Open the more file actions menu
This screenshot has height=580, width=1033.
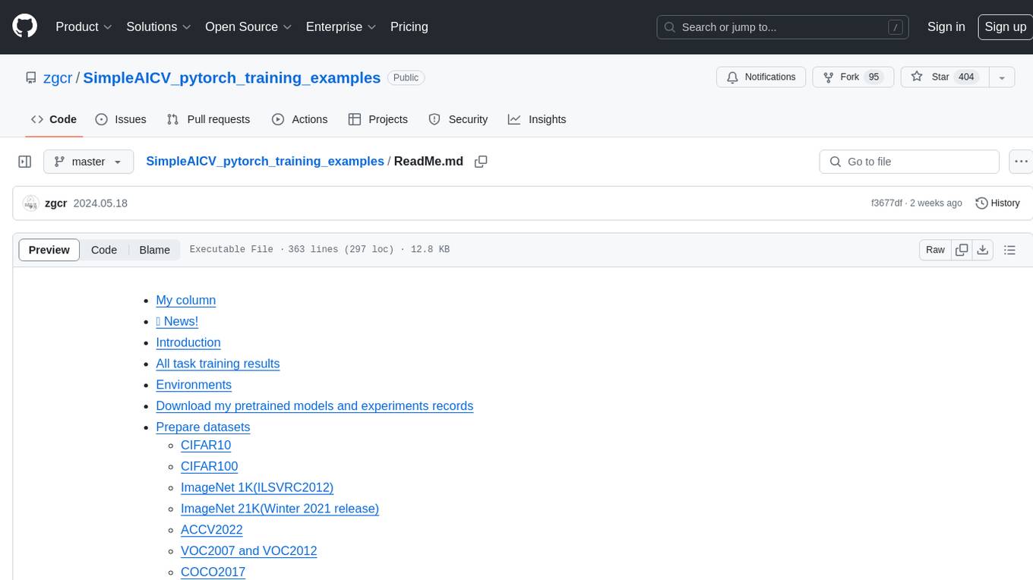[1020, 162]
